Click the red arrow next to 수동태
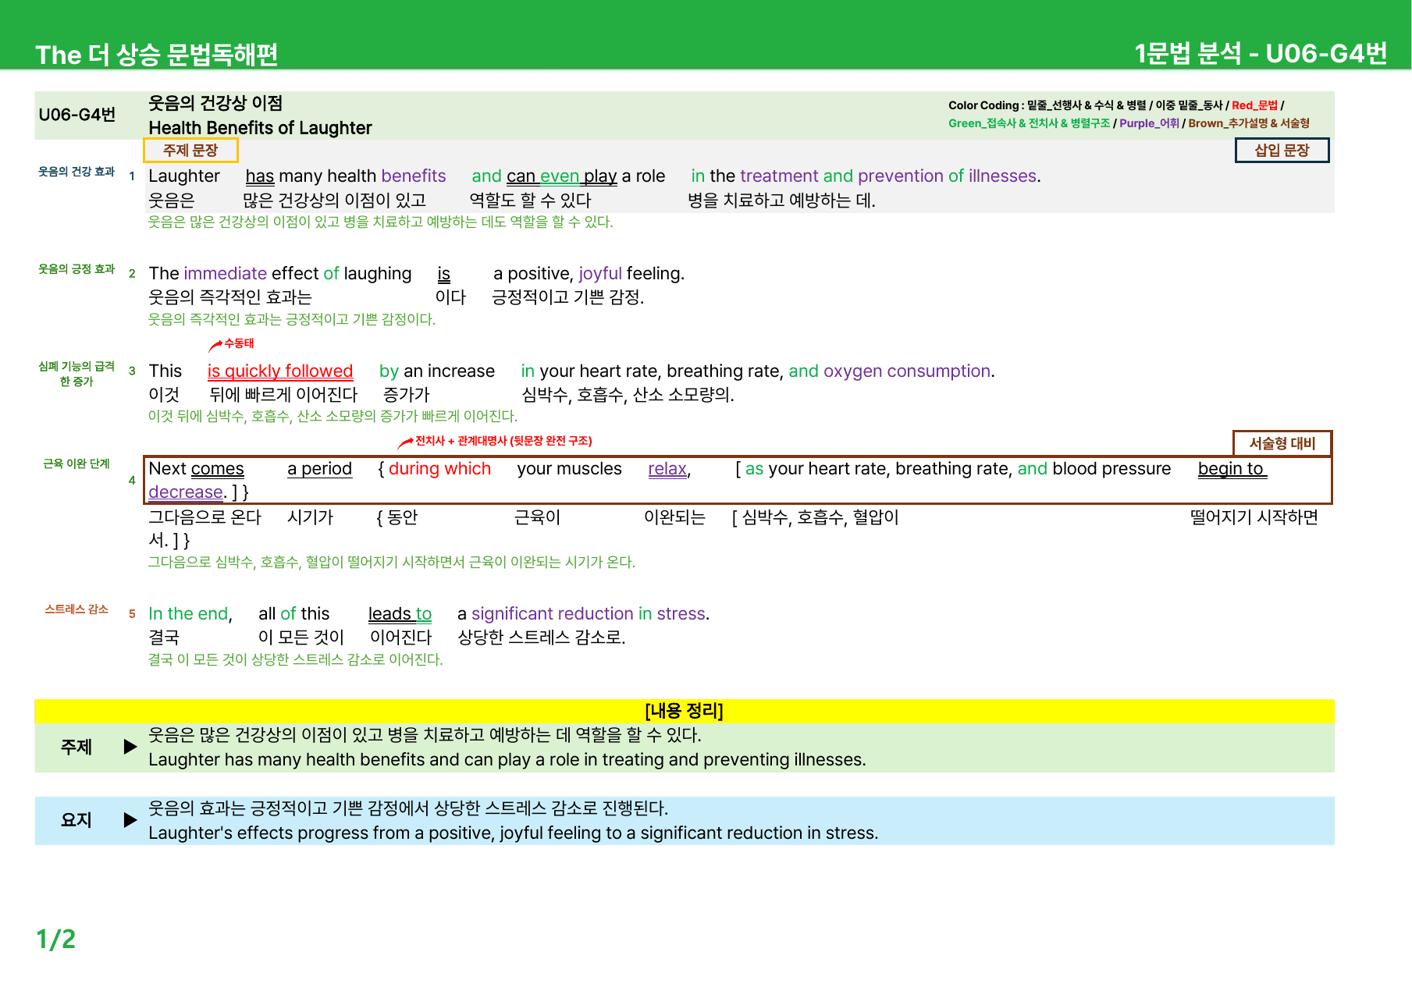The width and height of the screenshot is (1412, 998). tap(215, 346)
